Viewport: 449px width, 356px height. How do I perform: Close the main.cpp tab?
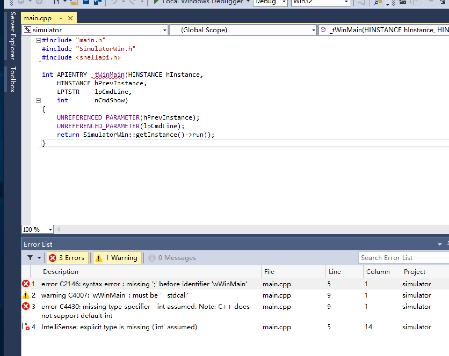[x=70, y=18]
